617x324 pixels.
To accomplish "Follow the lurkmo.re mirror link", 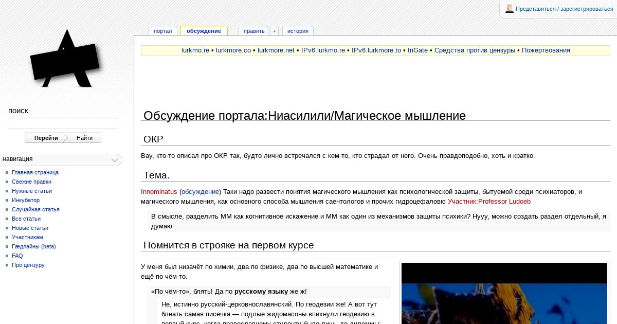I will (x=195, y=50).
